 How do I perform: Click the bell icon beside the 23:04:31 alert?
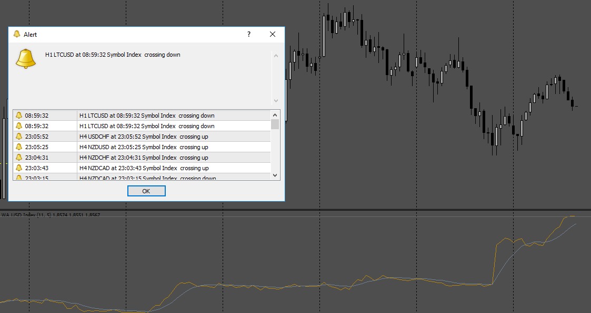point(19,158)
